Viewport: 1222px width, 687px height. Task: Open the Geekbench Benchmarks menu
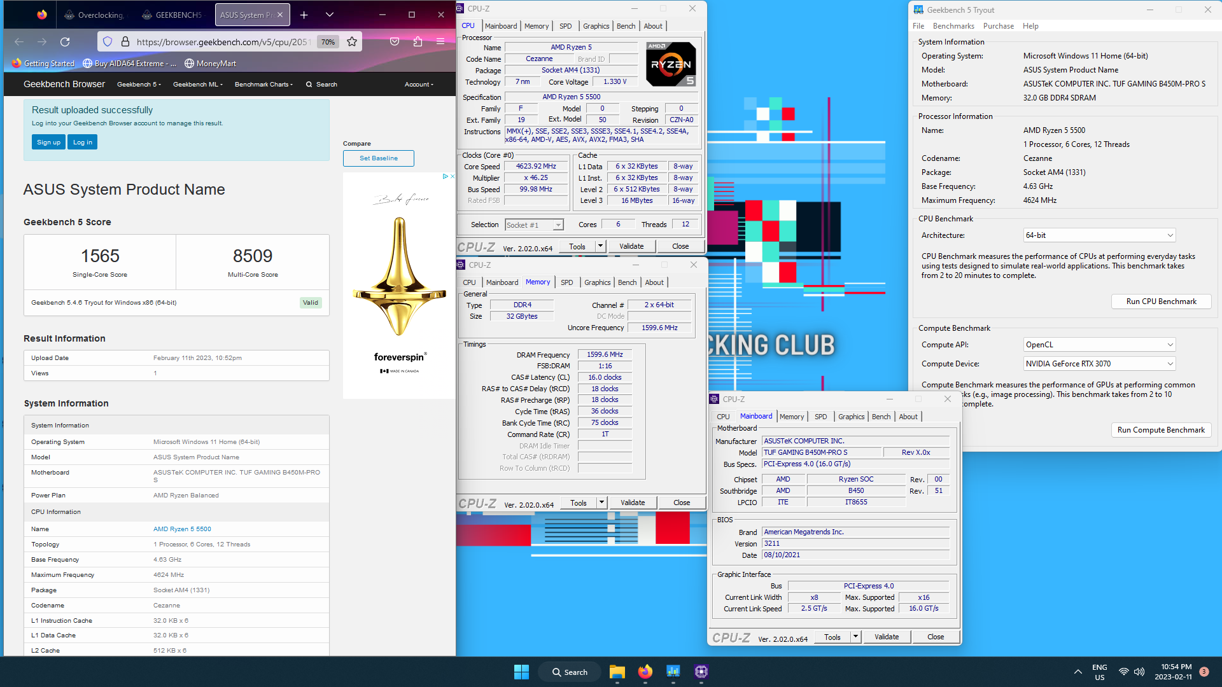[953, 26]
